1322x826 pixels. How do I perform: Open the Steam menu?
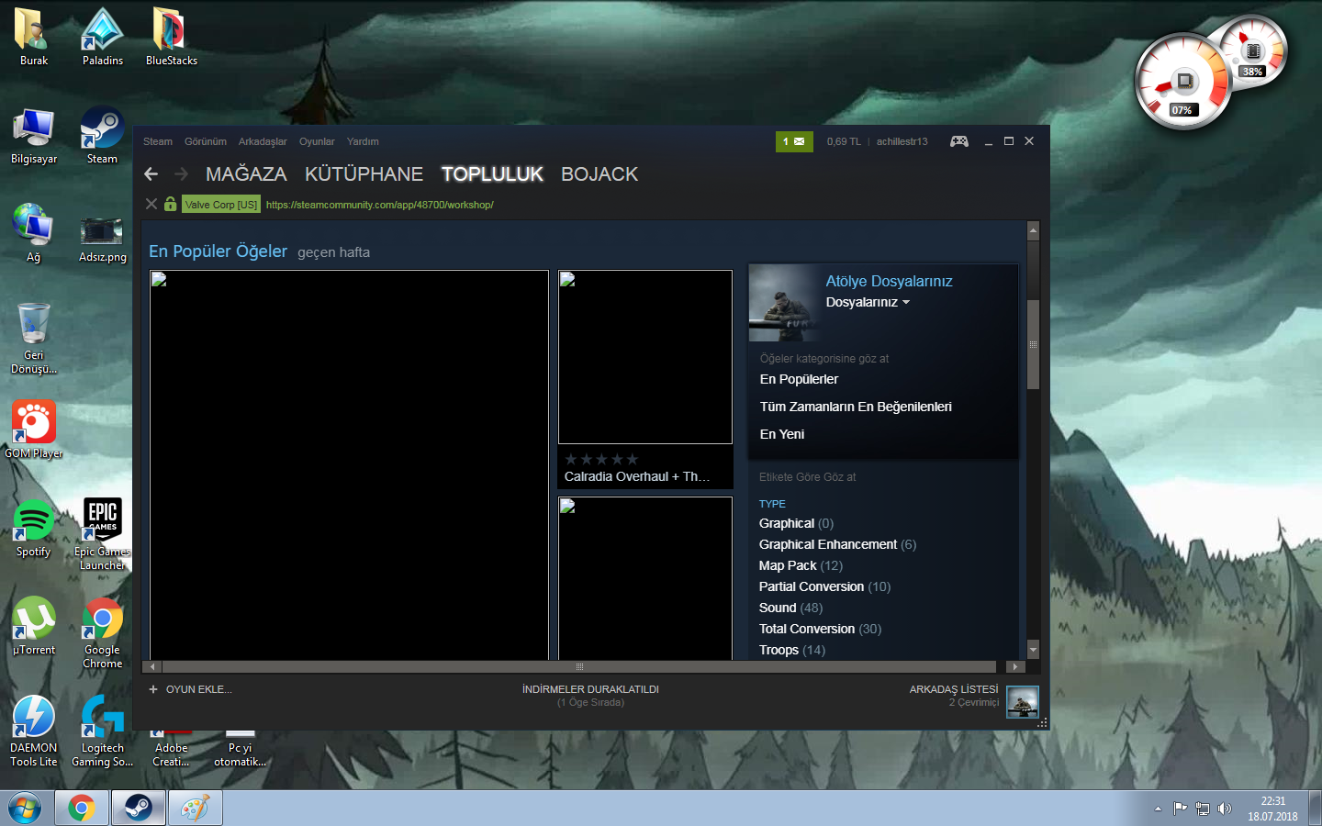tap(158, 141)
